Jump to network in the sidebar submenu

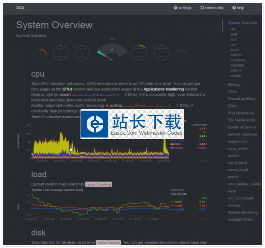236,55
